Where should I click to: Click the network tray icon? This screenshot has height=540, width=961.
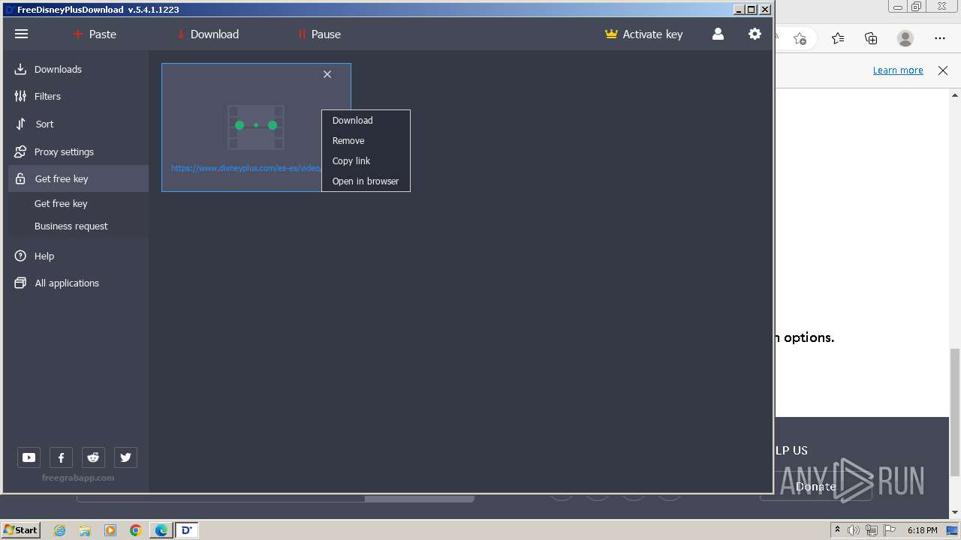click(x=872, y=530)
